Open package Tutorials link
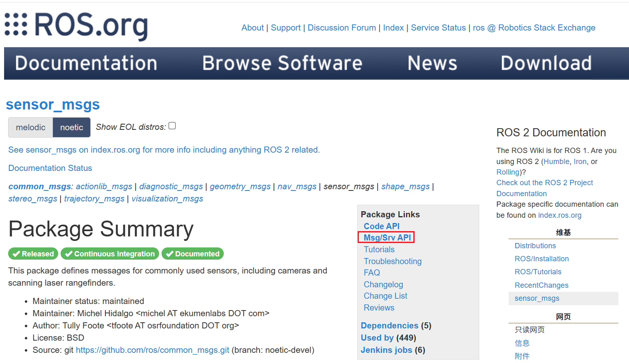The height and width of the screenshot is (363, 629). coord(379,249)
